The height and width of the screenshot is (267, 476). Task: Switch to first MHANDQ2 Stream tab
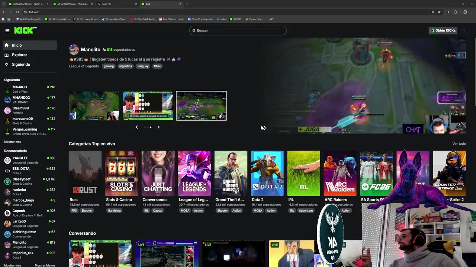[28, 4]
